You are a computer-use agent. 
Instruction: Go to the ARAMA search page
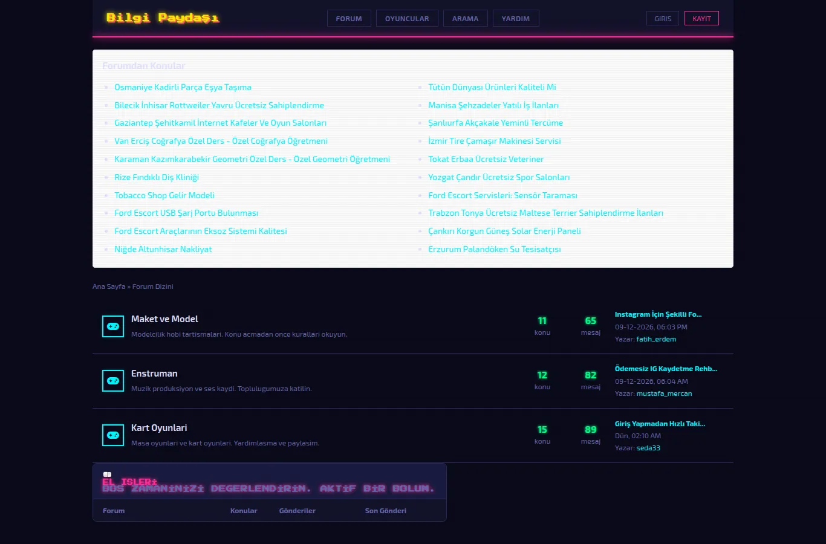(465, 19)
